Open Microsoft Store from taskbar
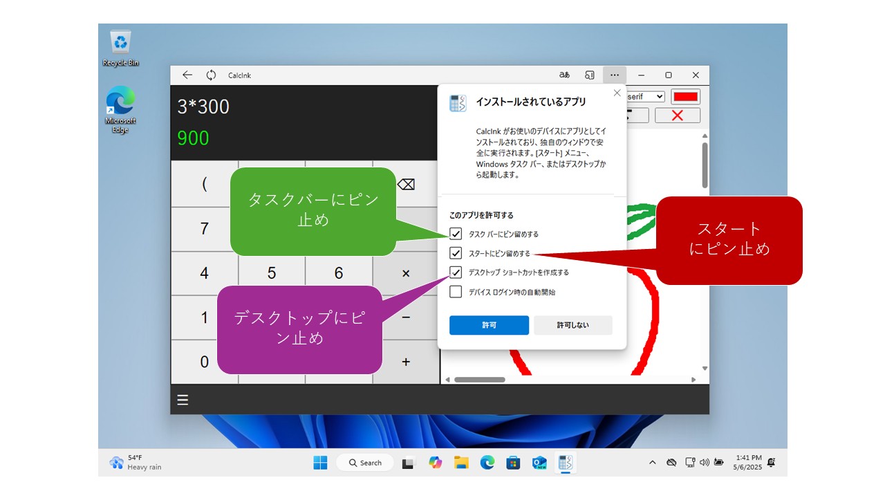The height and width of the screenshot is (498, 885). [513, 463]
